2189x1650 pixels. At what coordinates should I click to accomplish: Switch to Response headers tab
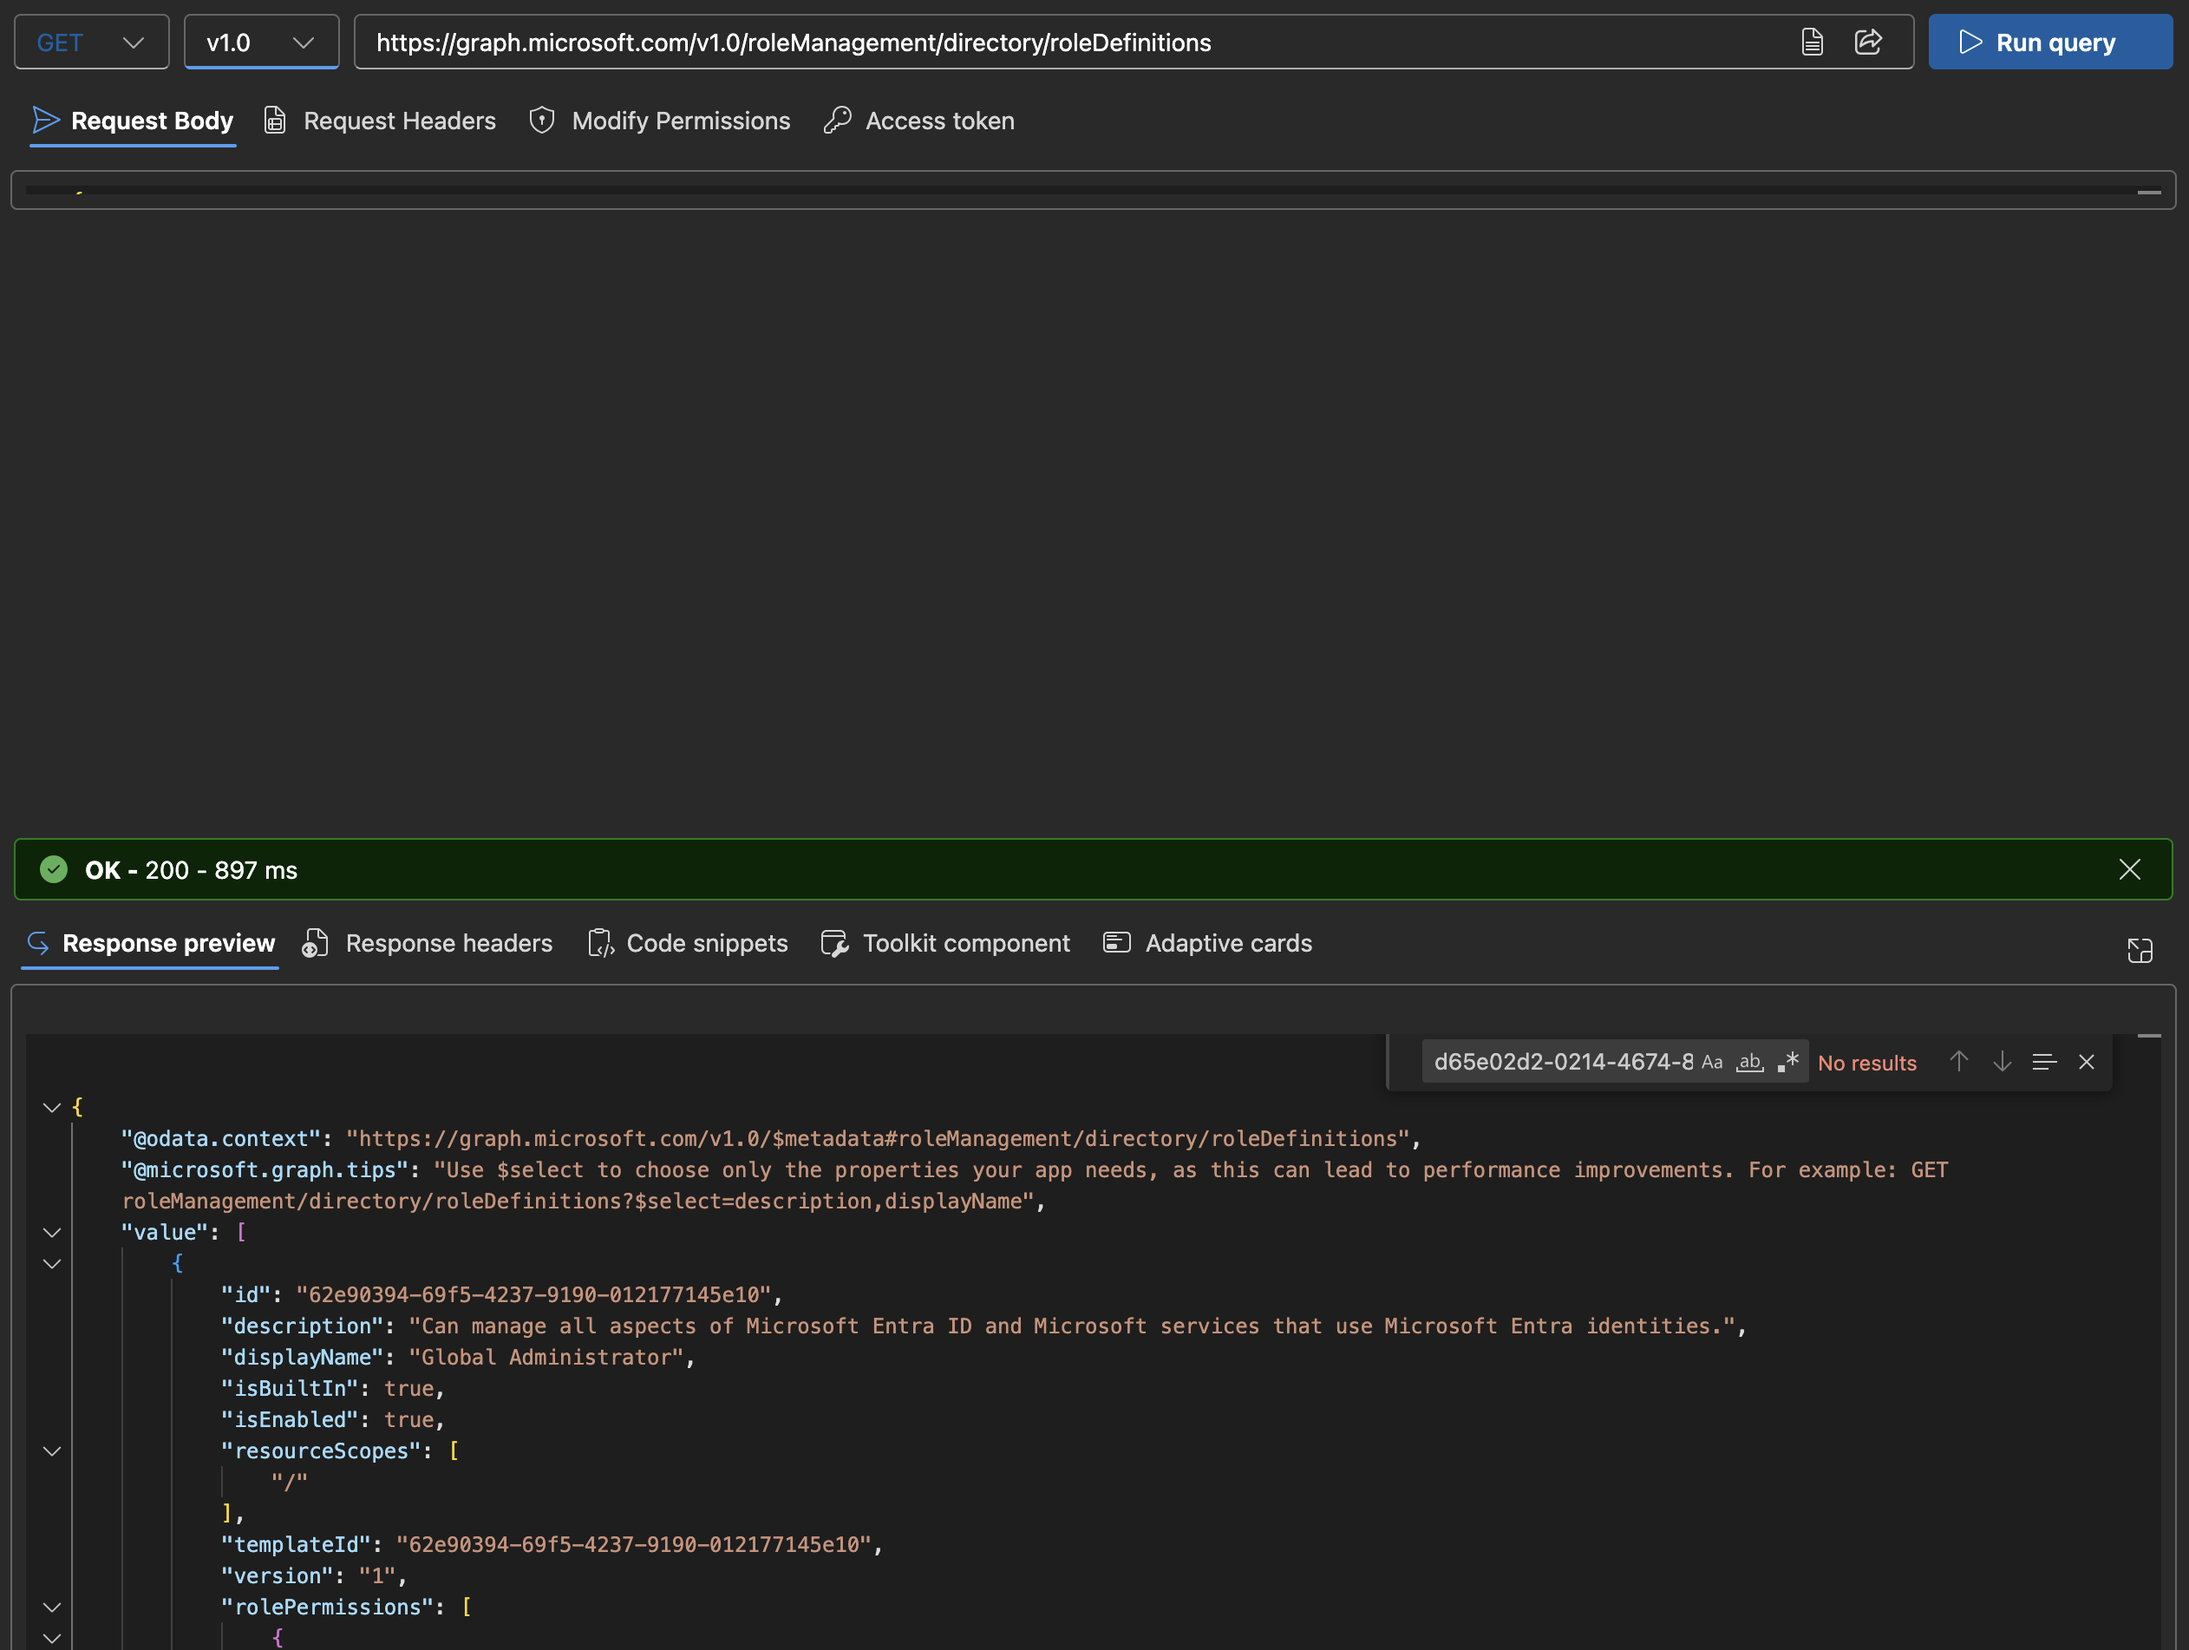[428, 943]
